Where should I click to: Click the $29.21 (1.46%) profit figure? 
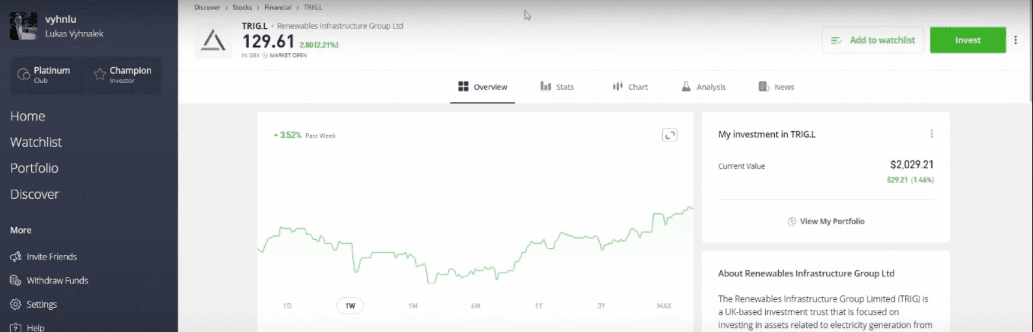coord(910,180)
